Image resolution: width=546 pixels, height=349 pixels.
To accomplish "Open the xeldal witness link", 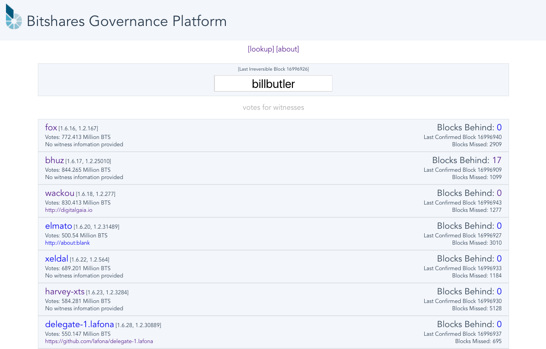I will coord(57,258).
